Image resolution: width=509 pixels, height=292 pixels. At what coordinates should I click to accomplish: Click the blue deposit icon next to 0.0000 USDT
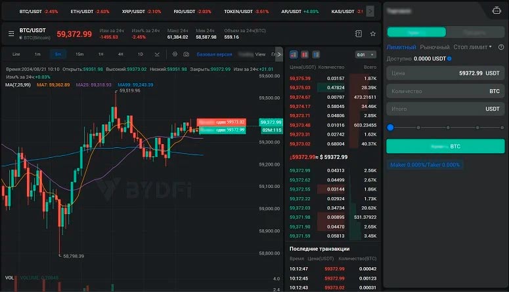point(450,58)
